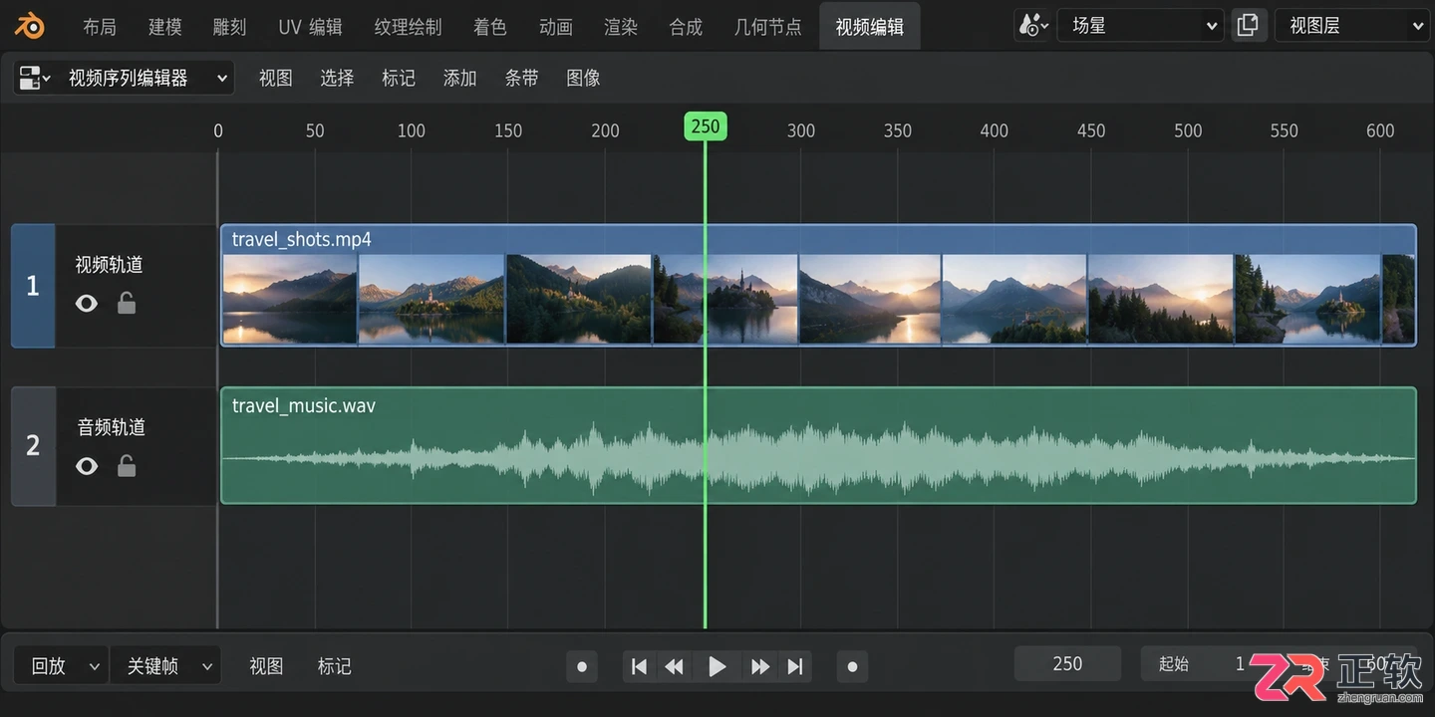Image resolution: width=1435 pixels, height=717 pixels.
Task: Open the 视图 menu in the bottom timeline bar
Action: pyautogui.click(x=266, y=666)
